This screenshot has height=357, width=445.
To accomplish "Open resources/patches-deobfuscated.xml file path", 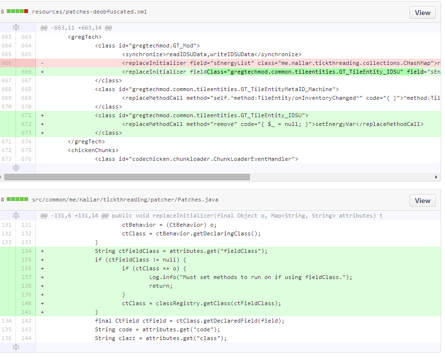I will pos(89,12).
